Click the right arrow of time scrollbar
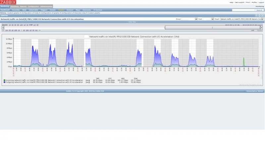Viewport: 265px width, 143px height. click(261, 27)
